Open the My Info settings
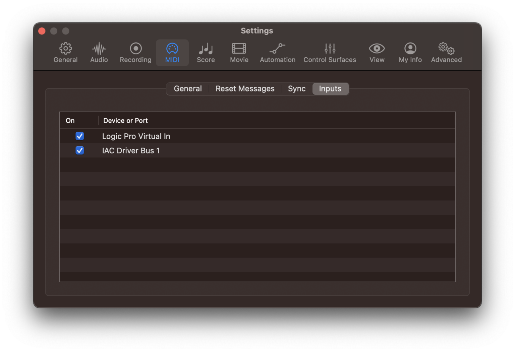The width and height of the screenshot is (515, 352). coord(410,52)
